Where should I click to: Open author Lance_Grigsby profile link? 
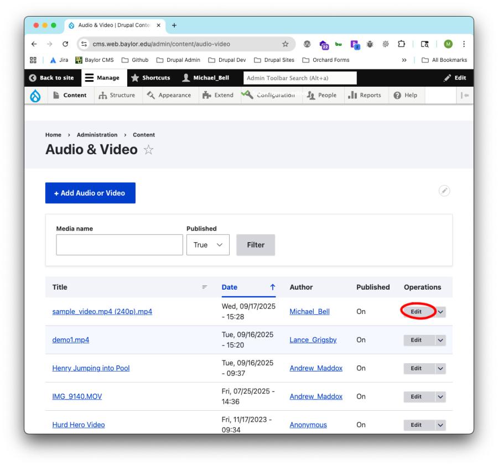click(313, 340)
